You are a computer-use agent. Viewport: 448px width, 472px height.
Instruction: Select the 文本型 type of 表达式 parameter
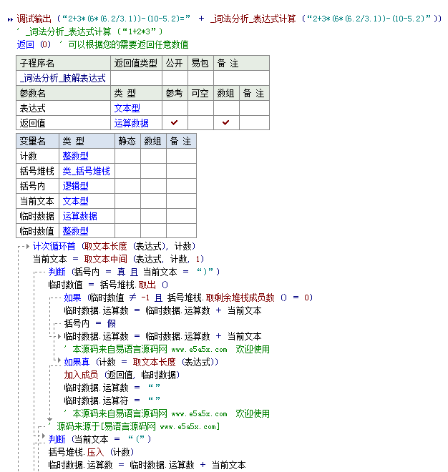point(127,108)
